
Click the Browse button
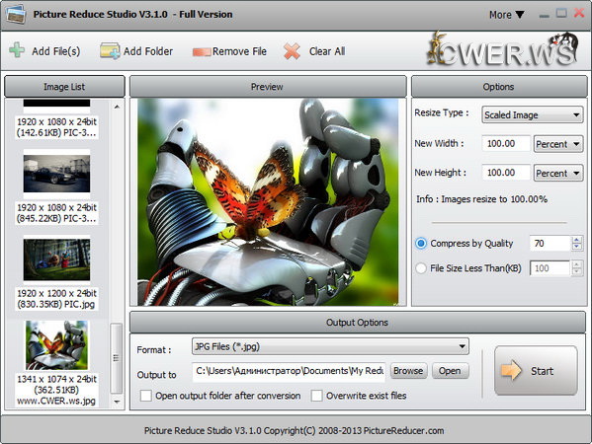408,371
